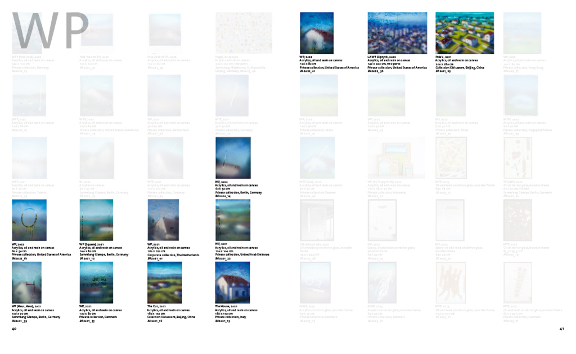This screenshot has width=576, height=354.
Task: Open the WP 2022 circle painting thumbnail
Action: (x=29, y=220)
